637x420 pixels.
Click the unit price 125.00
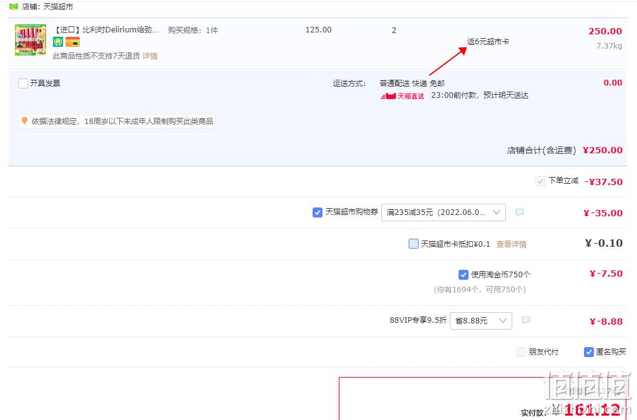[318, 30]
